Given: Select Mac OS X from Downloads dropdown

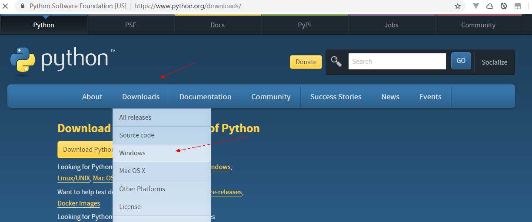Looking at the screenshot, I should (x=162, y=170).
